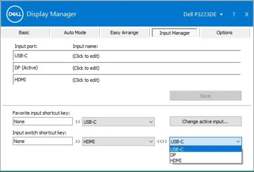Open the Easy Arrange tab

click(124, 32)
